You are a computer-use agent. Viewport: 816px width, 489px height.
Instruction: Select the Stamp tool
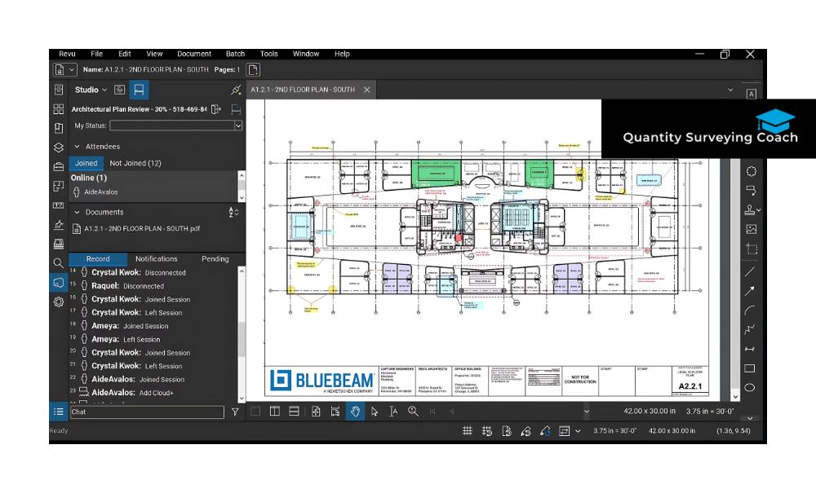pos(749,209)
